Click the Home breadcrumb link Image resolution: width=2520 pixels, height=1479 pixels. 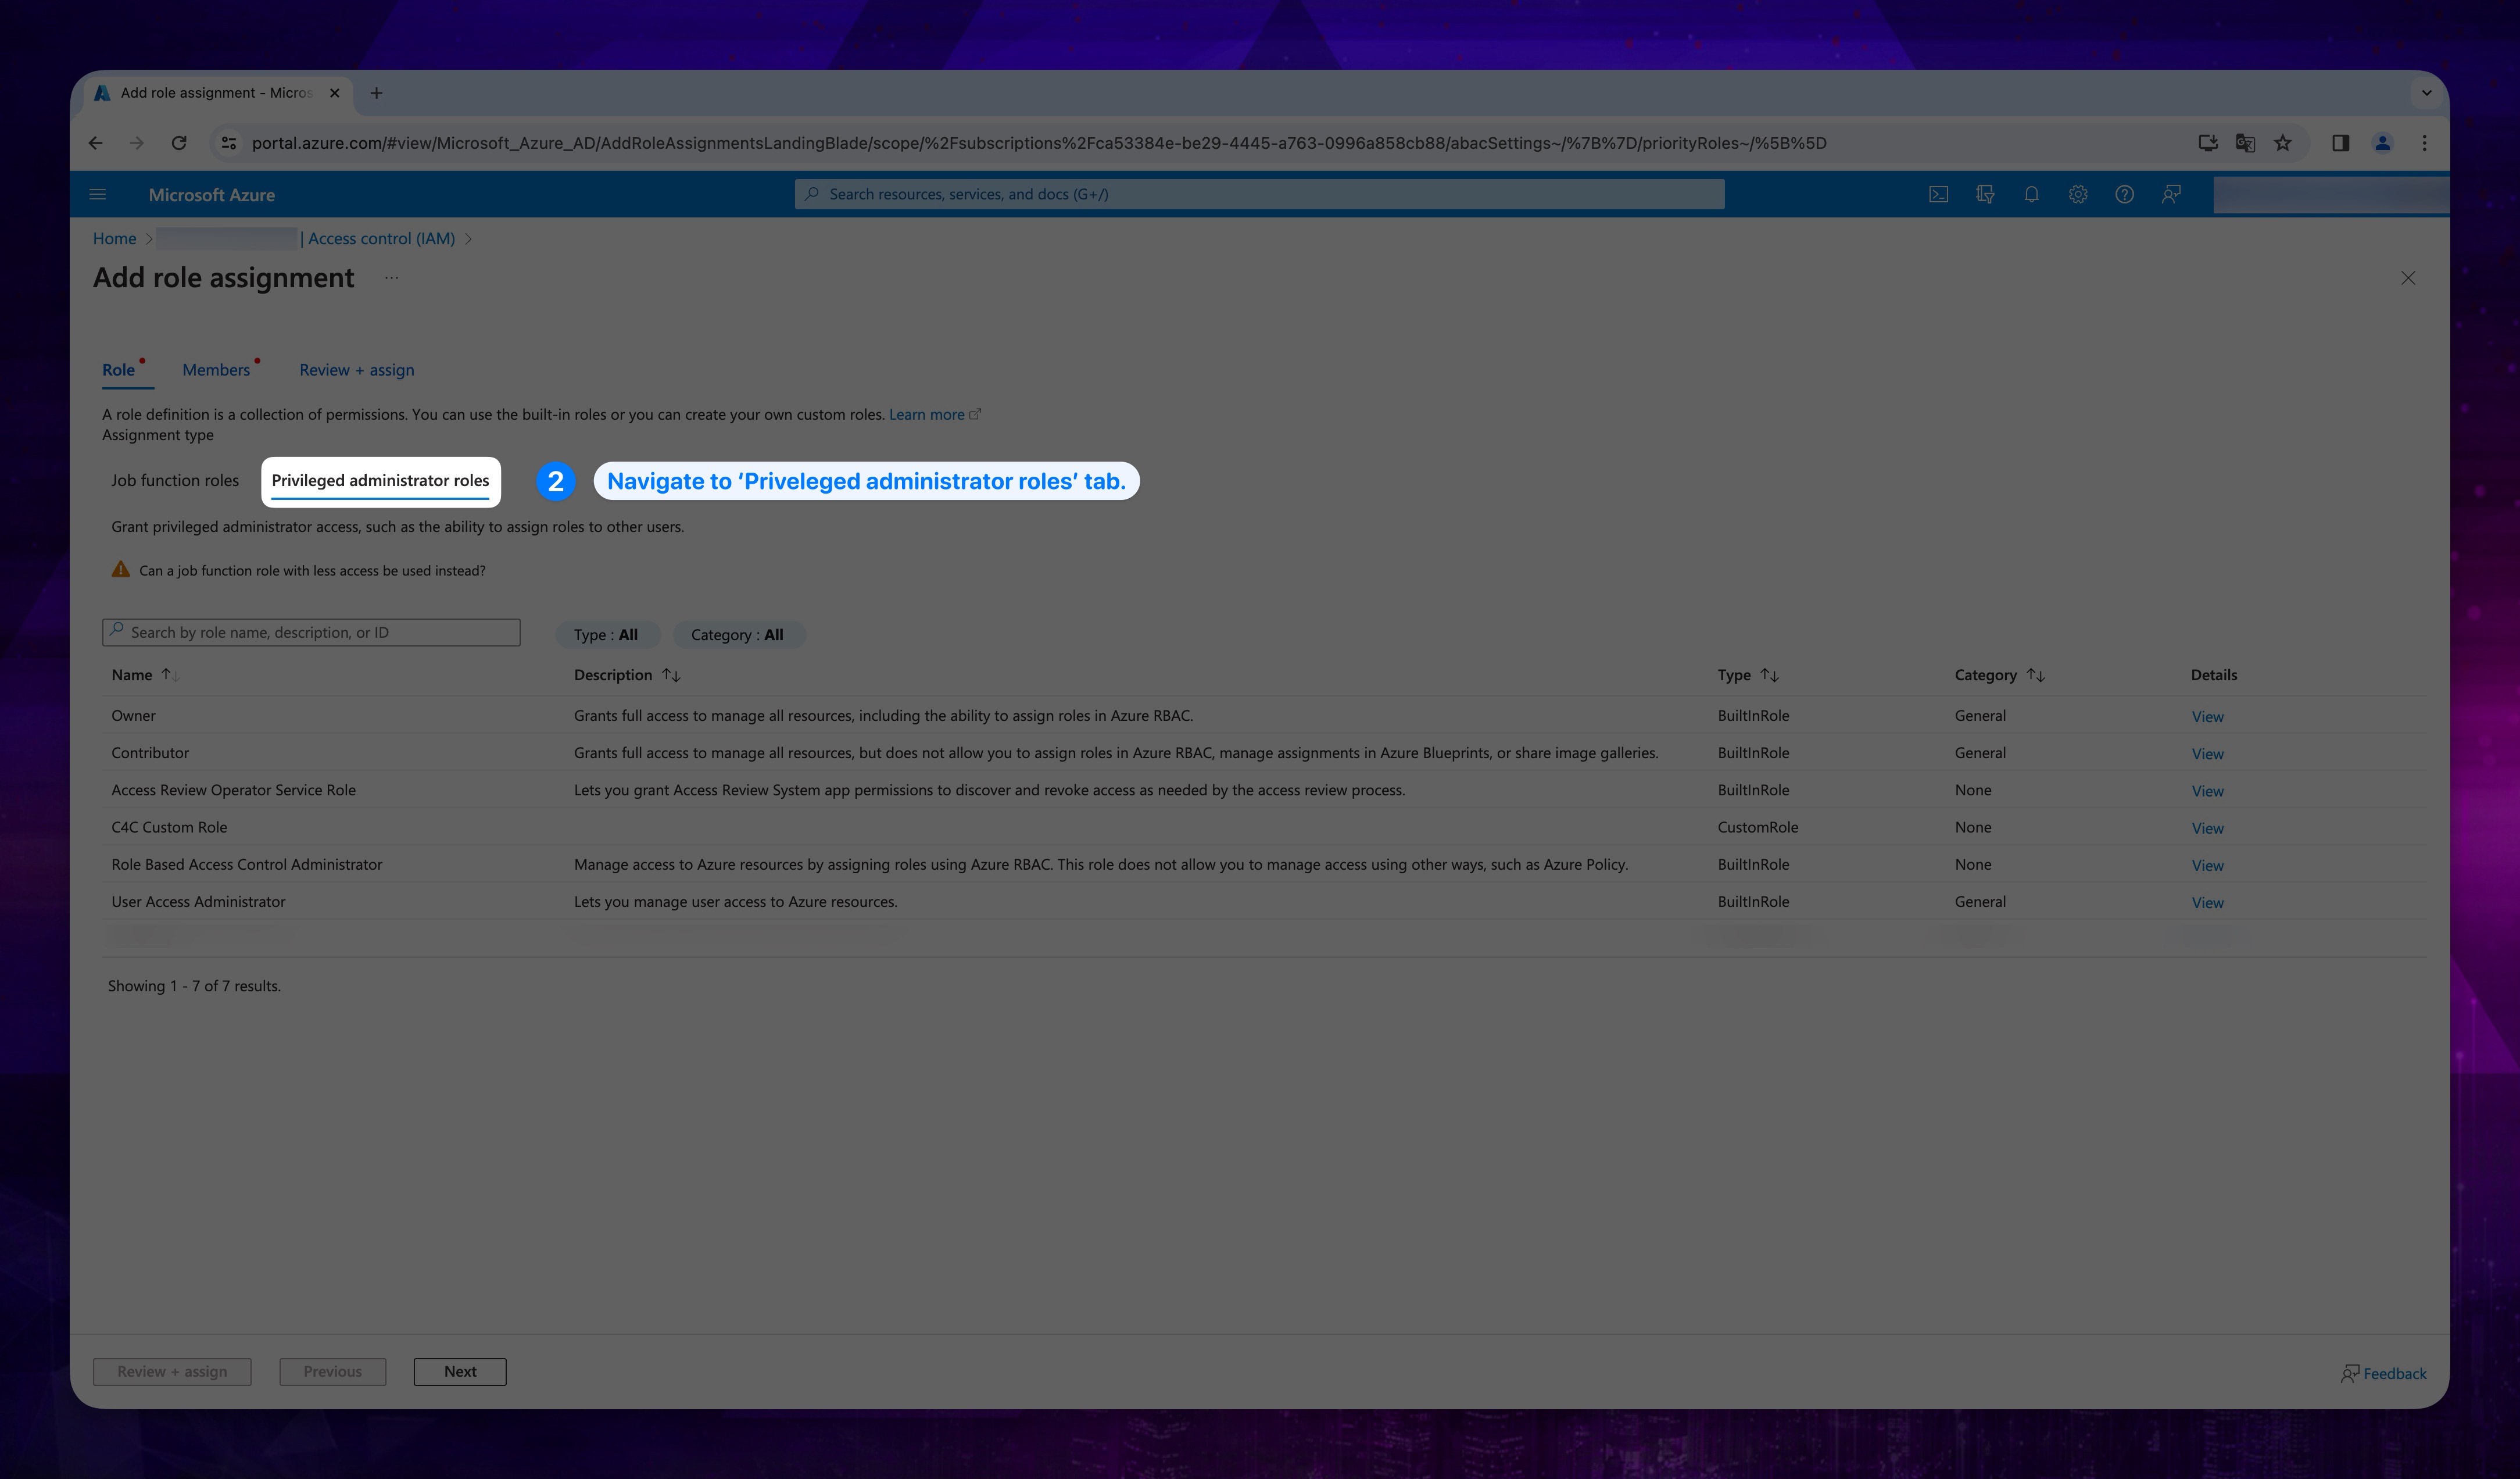click(x=114, y=238)
